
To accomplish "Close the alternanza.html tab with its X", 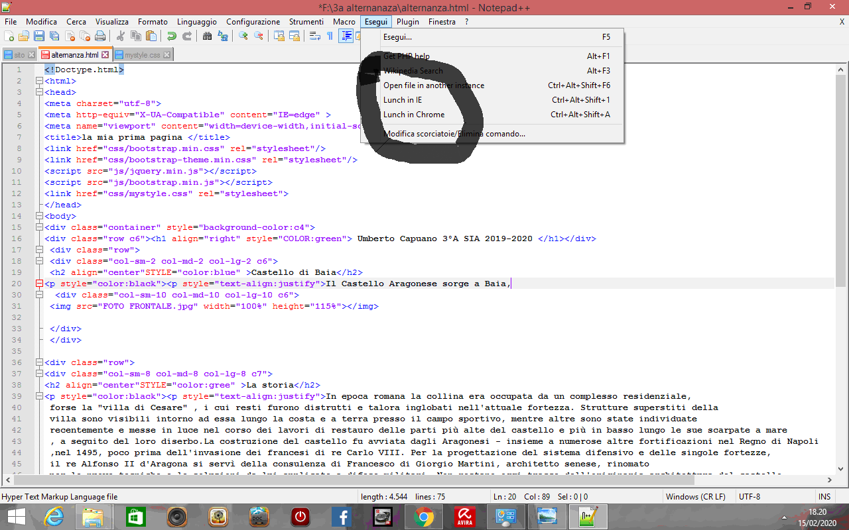I will point(105,55).
